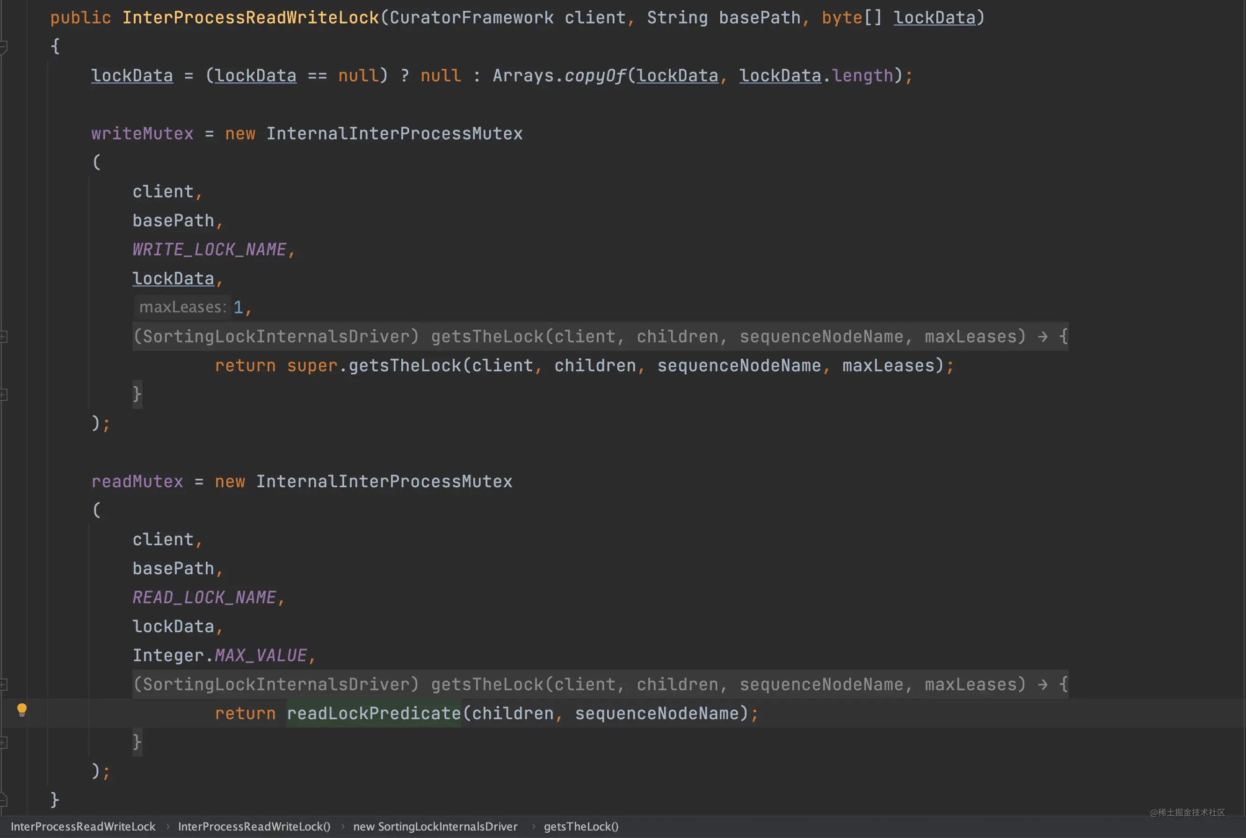
Task: Select the readMutex field name
Action: [138, 482]
